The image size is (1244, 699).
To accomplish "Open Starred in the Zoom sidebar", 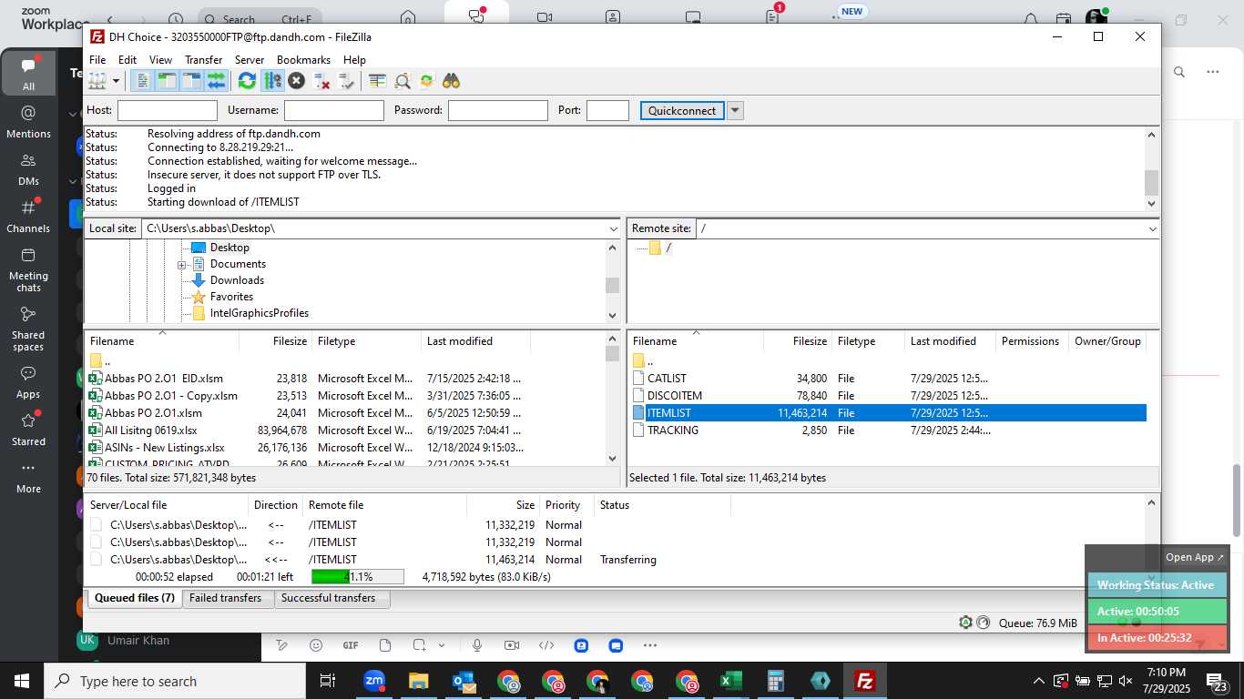I will 28,430.
